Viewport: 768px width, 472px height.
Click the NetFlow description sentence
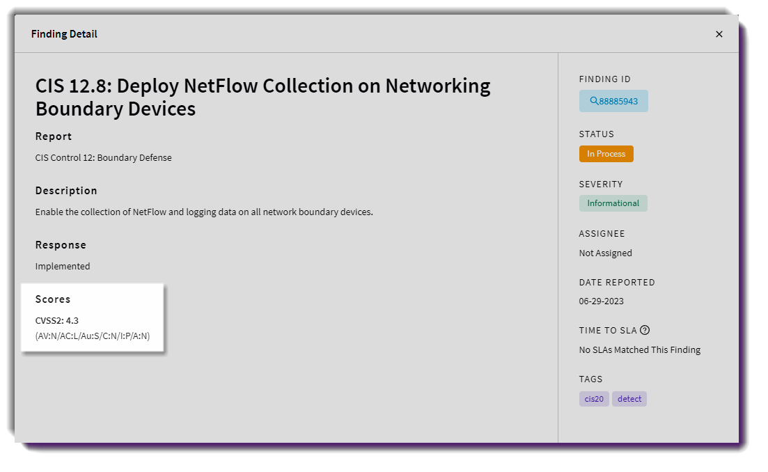[x=204, y=212]
